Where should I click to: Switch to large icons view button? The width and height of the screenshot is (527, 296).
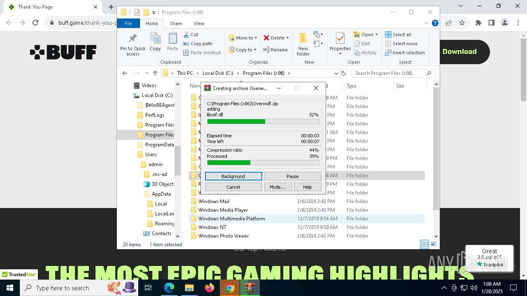pyautogui.click(x=433, y=244)
